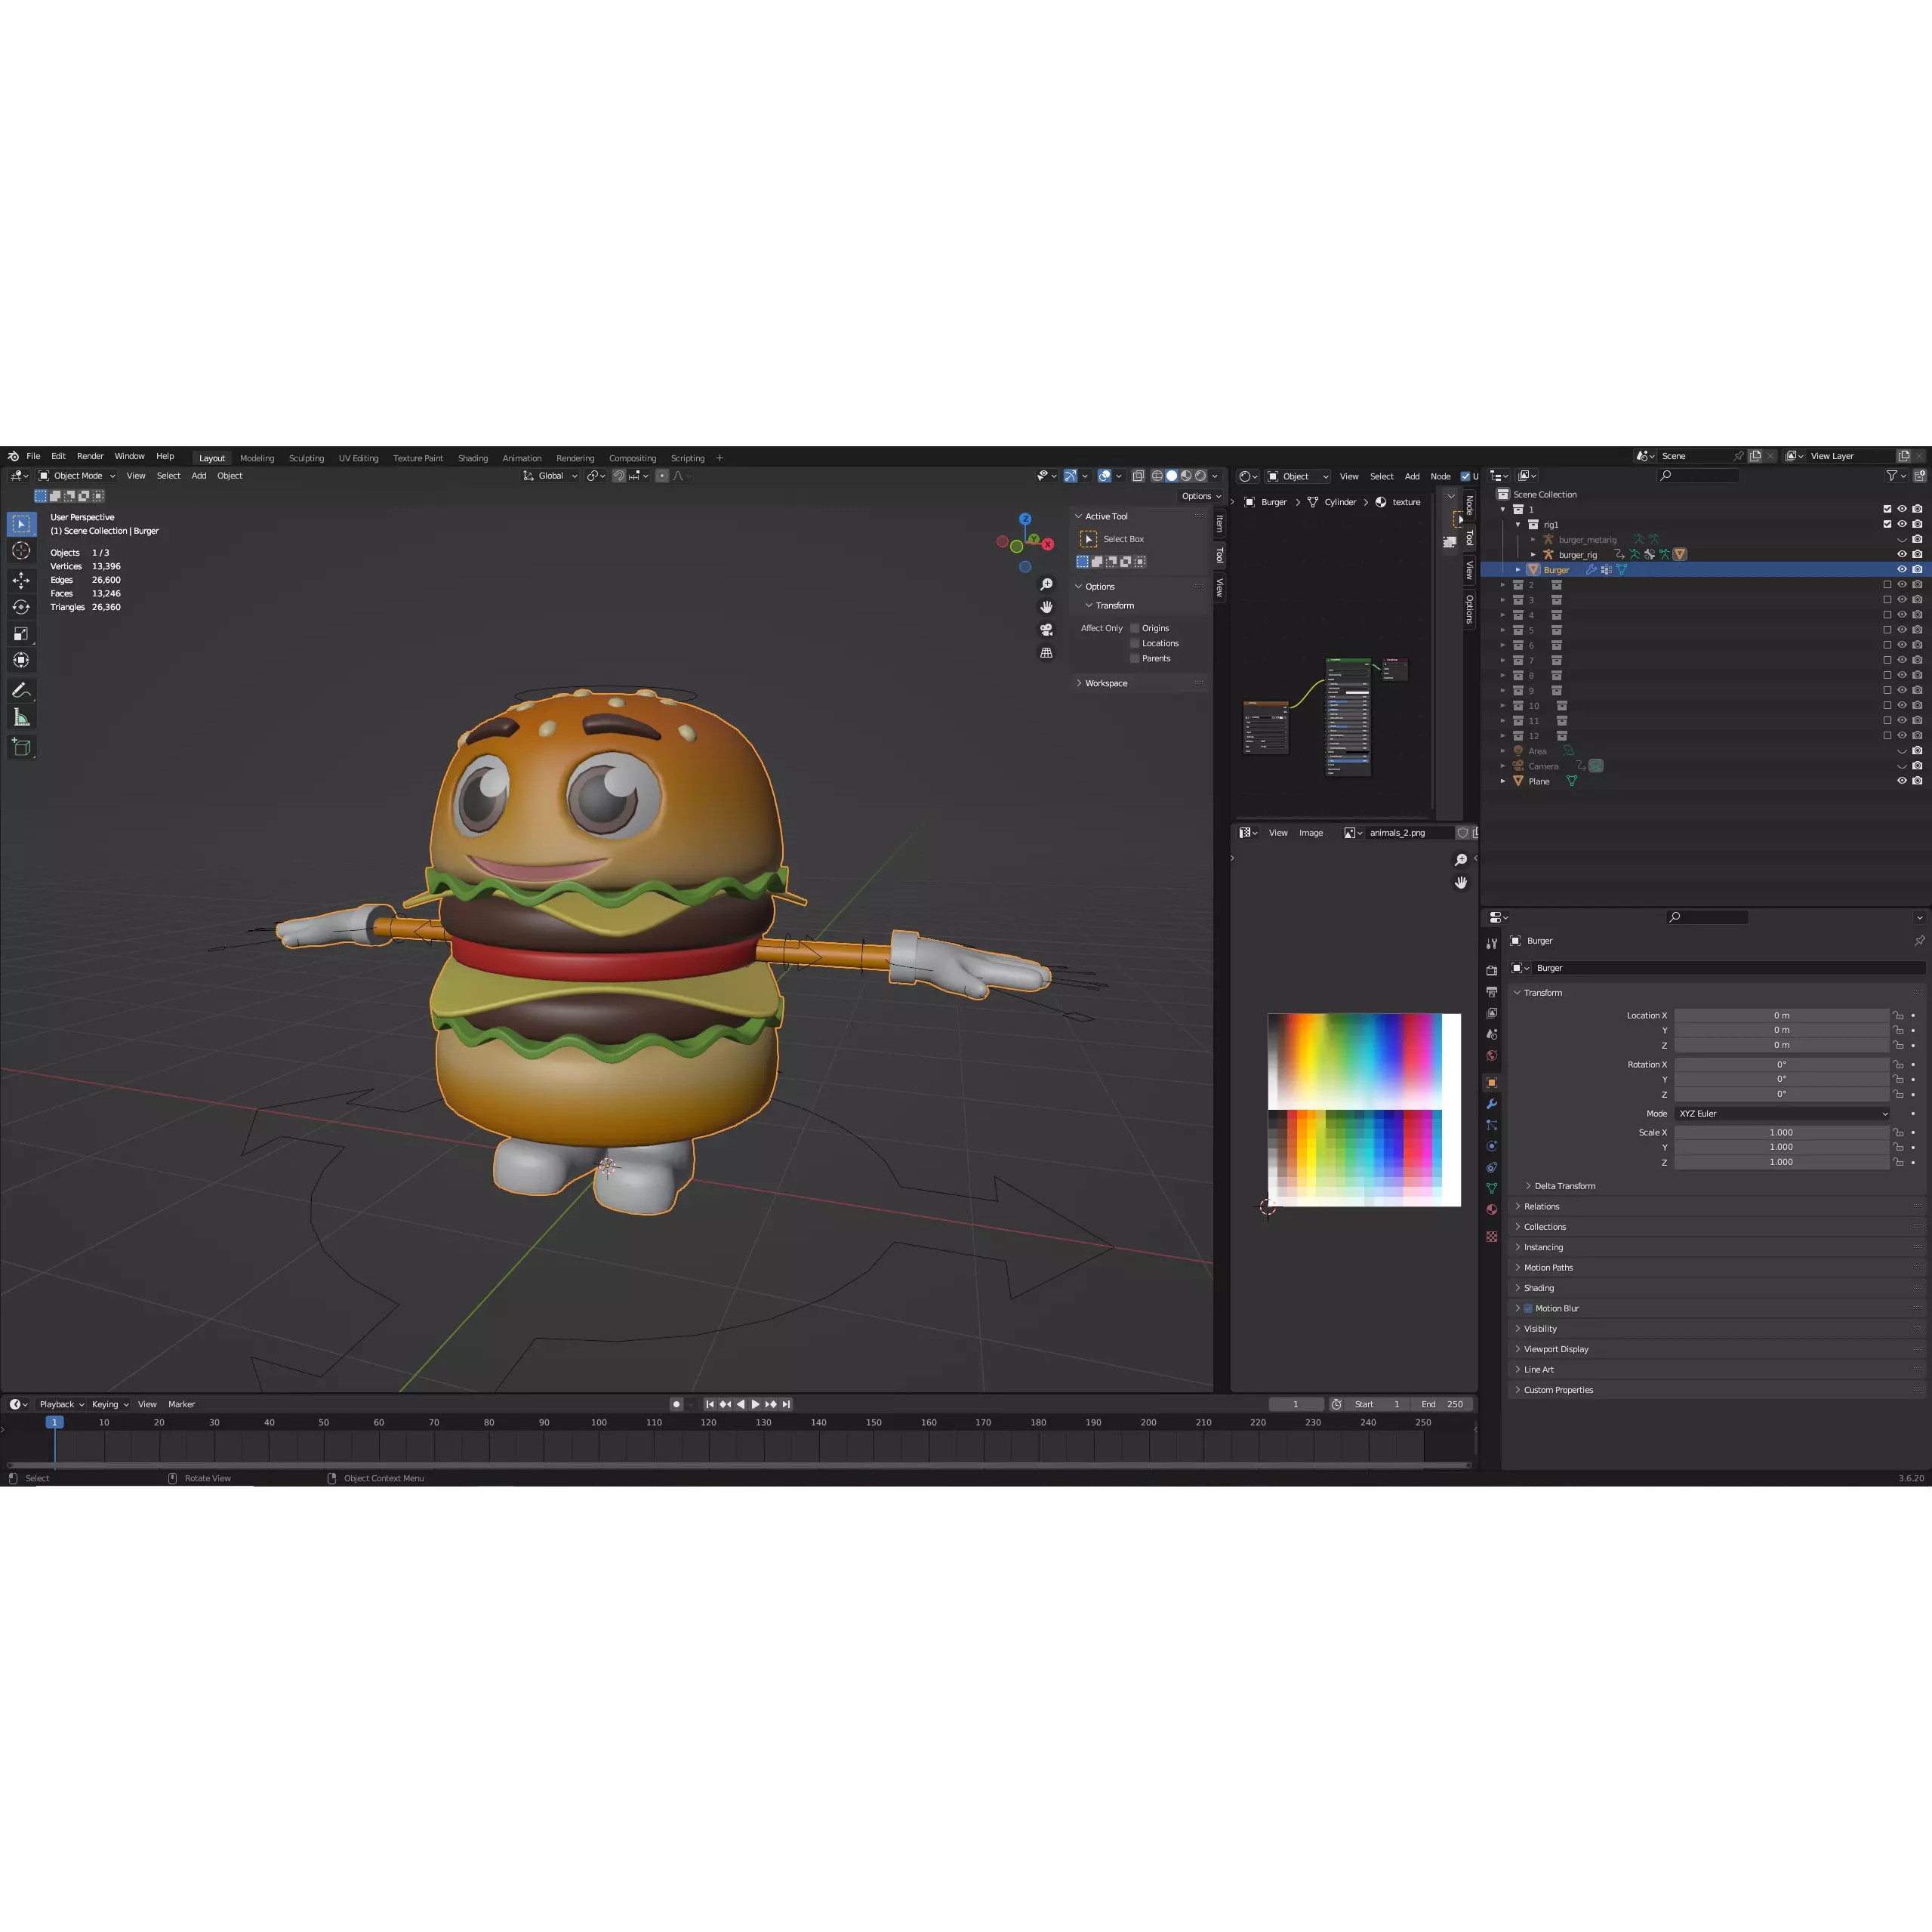Open the Cursor tool in the toolbar
Screen dimensions: 1932x1932
pos(21,550)
